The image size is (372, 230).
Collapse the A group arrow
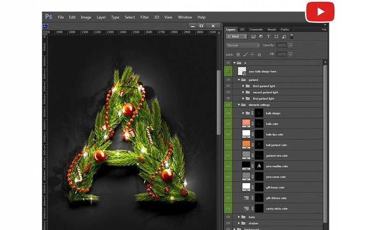(x=234, y=63)
